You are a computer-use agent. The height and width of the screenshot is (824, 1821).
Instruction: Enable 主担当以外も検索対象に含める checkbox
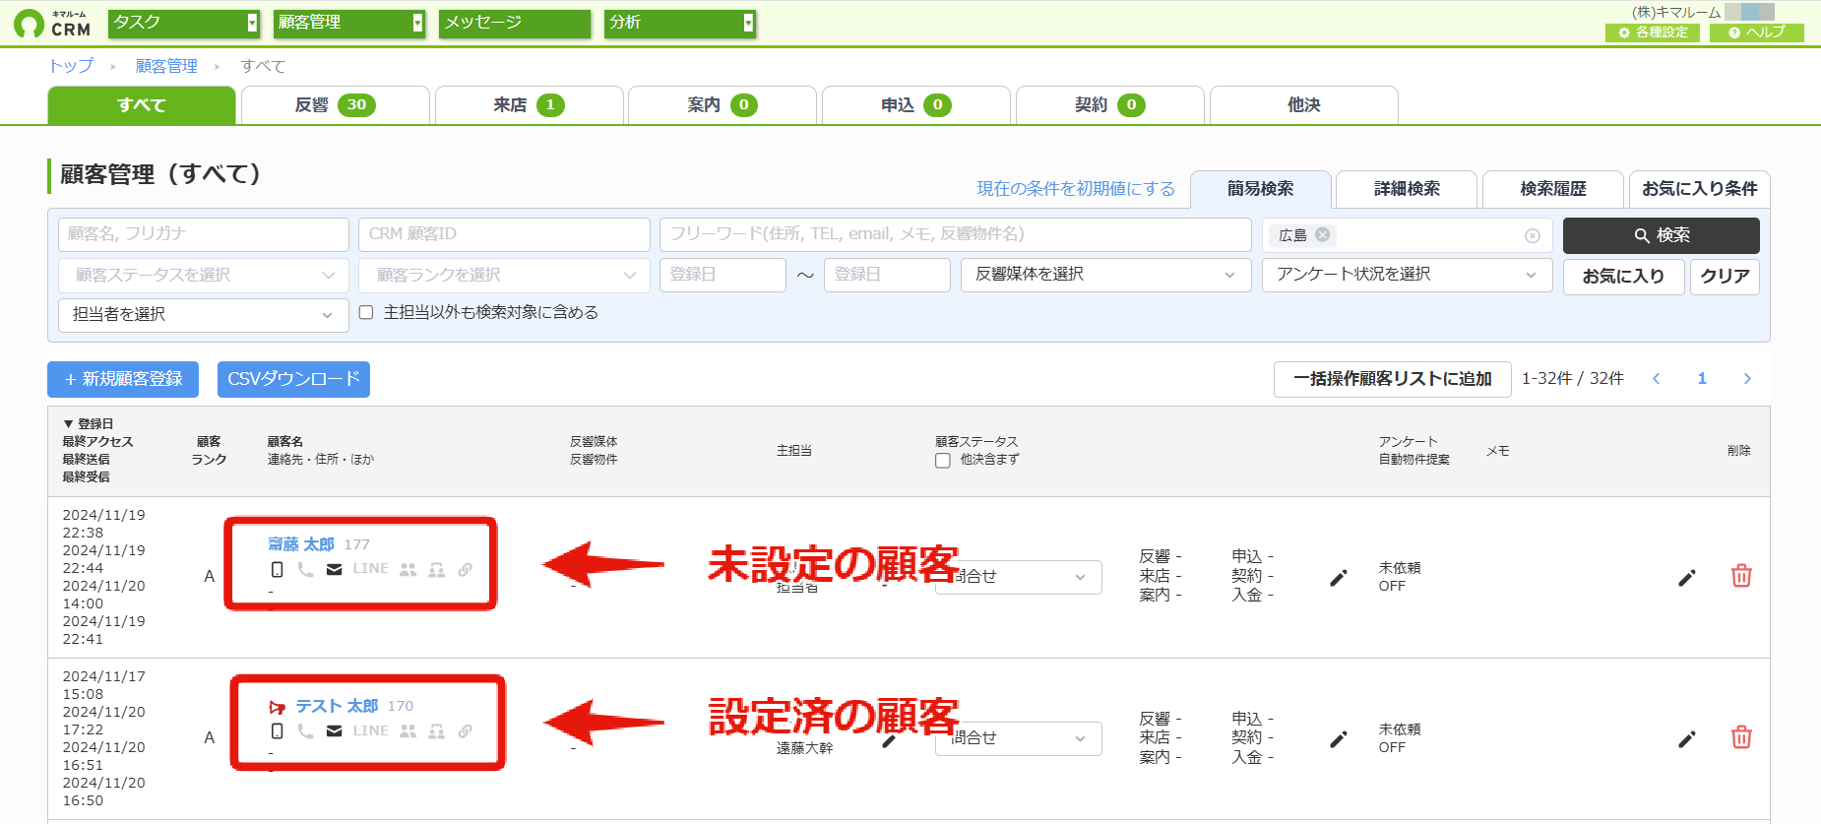tap(366, 313)
